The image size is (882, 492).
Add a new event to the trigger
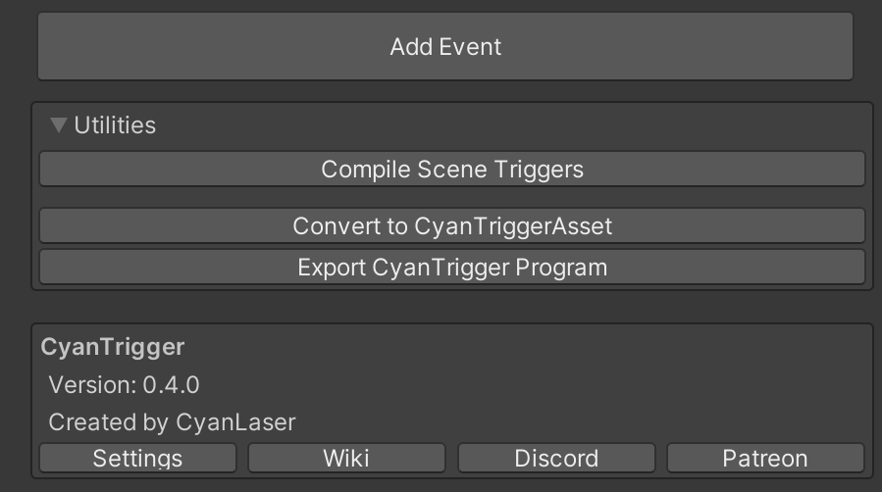(445, 47)
